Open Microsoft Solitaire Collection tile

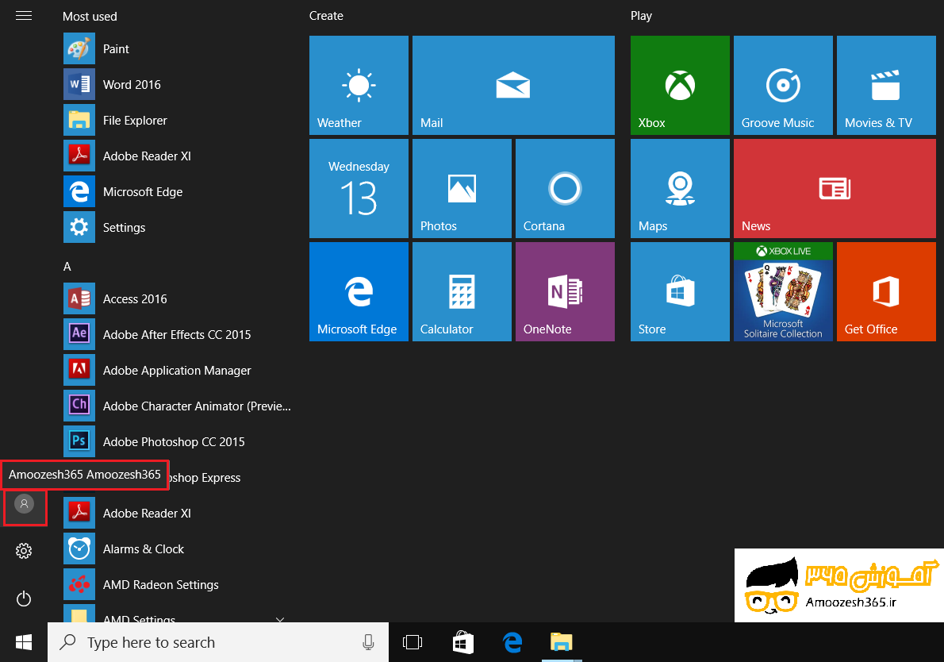783,291
